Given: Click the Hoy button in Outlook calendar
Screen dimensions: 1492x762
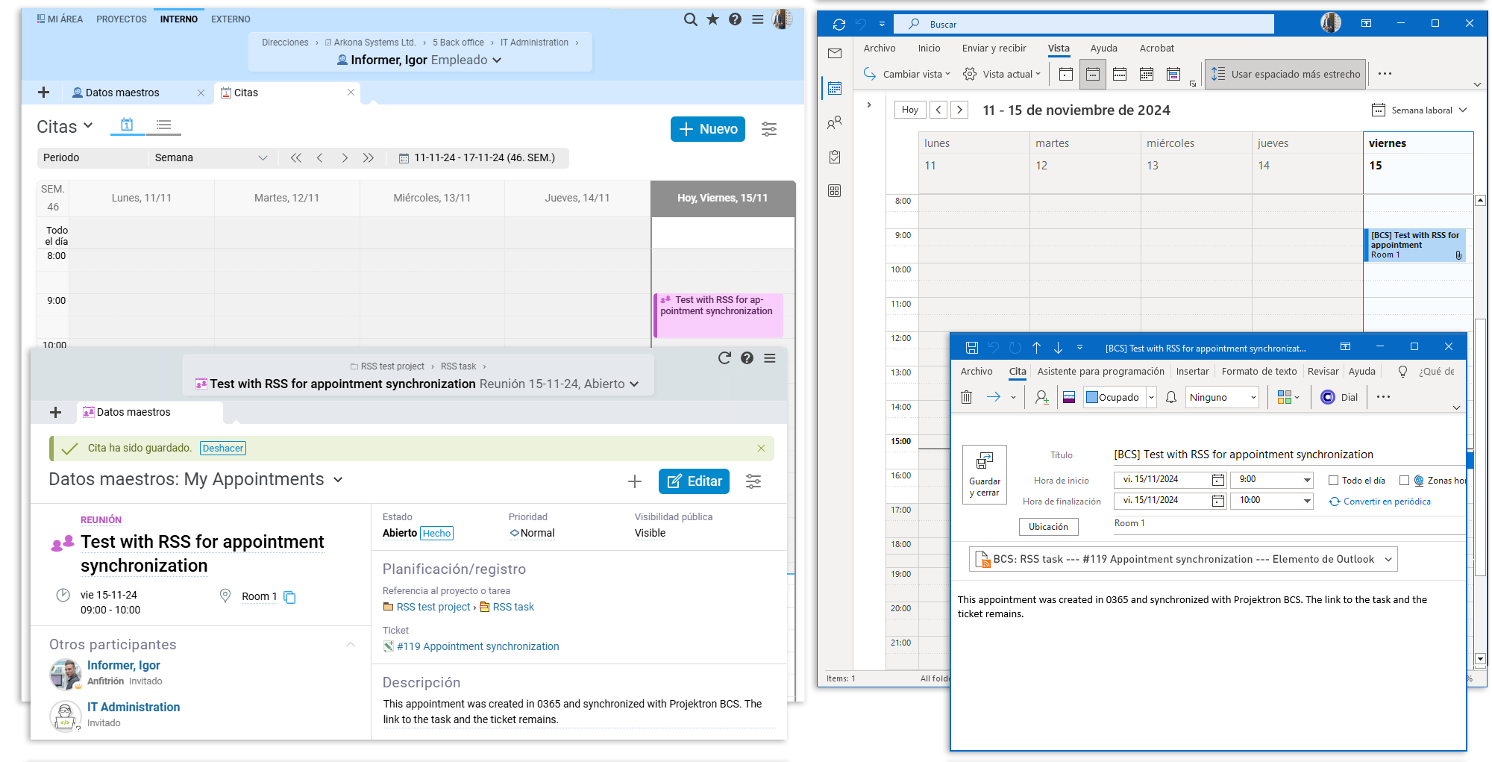Looking at the screenshot, I should (910, 110).
